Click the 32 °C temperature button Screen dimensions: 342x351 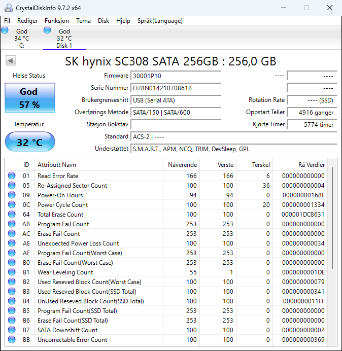coord(30,142)
